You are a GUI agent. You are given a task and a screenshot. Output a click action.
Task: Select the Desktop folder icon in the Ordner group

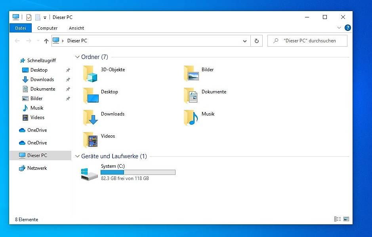91,96
